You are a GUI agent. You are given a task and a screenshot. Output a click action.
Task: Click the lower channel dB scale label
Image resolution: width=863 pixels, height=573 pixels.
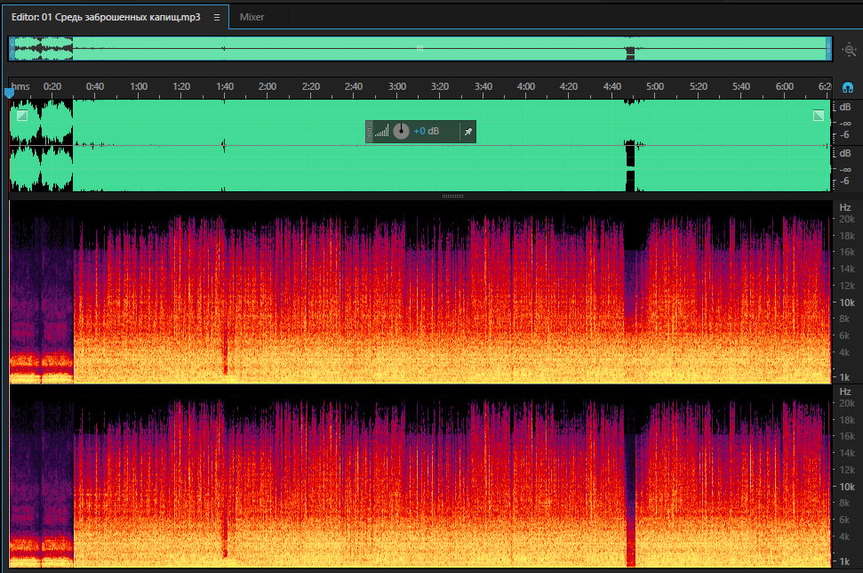click(845, 153)
